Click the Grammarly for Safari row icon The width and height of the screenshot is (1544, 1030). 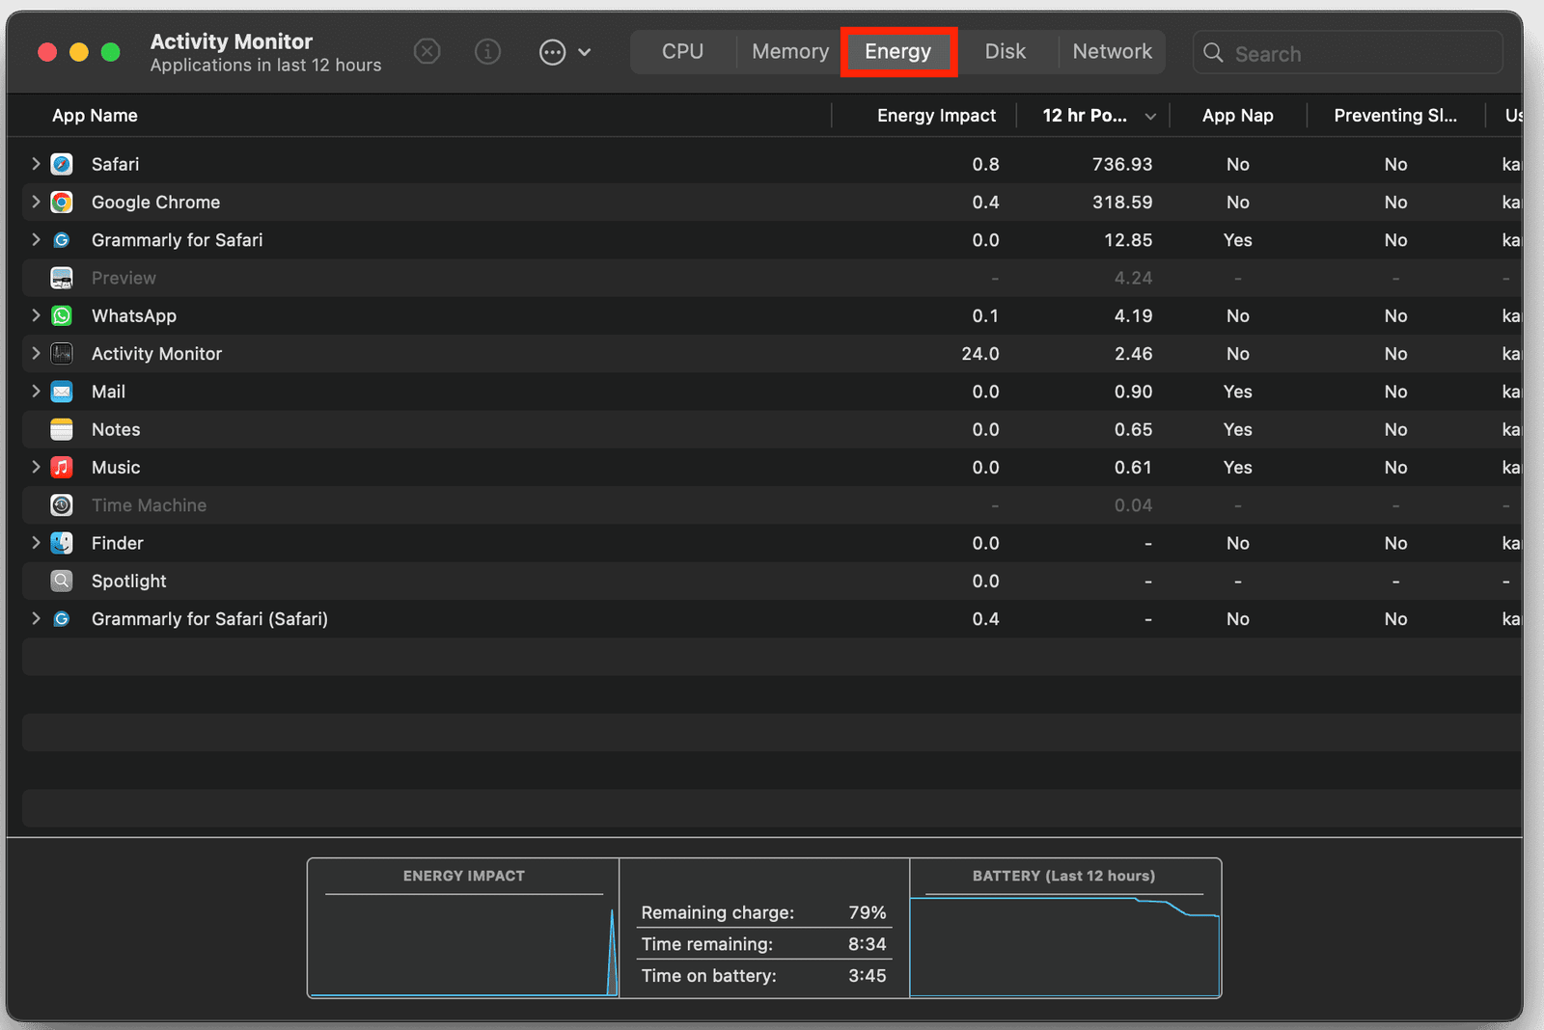[62, 240]
